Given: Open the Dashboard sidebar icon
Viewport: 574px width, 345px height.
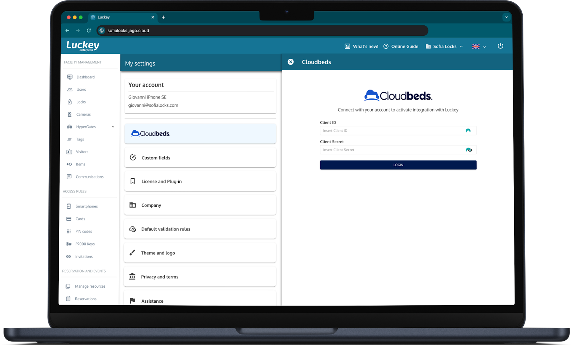Looking at the screenshot, I should pos(70,77).
